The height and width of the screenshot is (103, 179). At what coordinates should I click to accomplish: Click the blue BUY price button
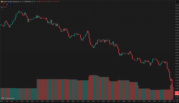click(11, 4)
